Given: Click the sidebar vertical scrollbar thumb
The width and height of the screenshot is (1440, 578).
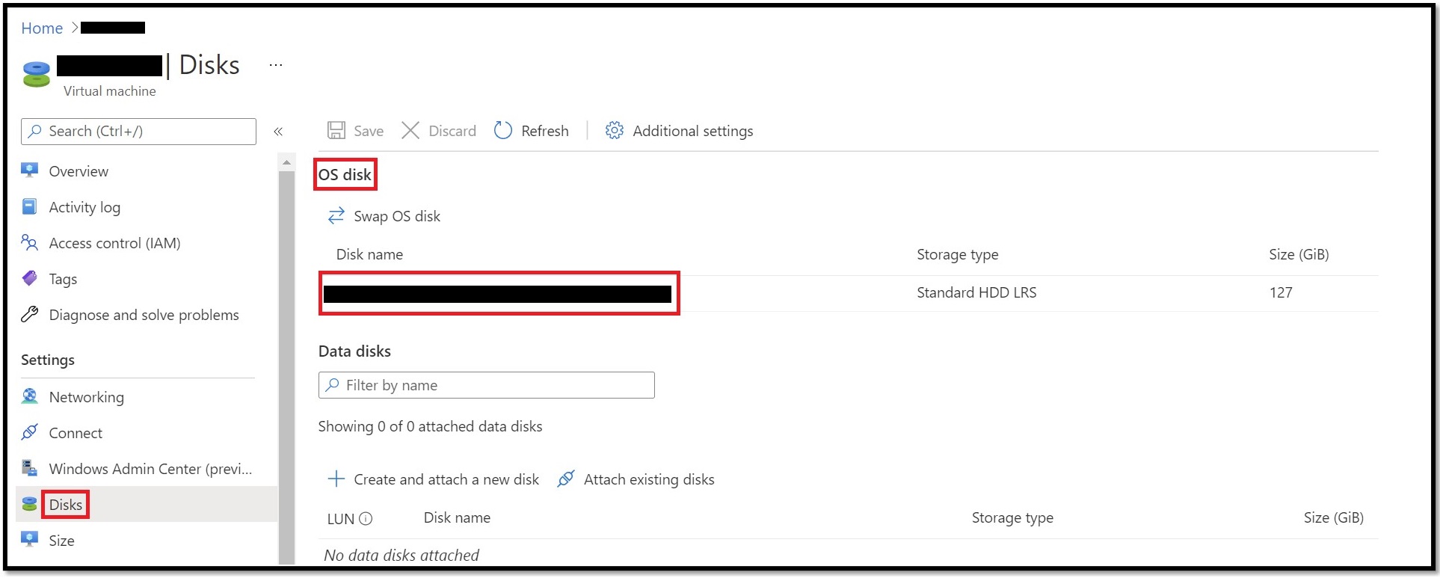Looking at the screenshot, I should [x=286, y=366].
